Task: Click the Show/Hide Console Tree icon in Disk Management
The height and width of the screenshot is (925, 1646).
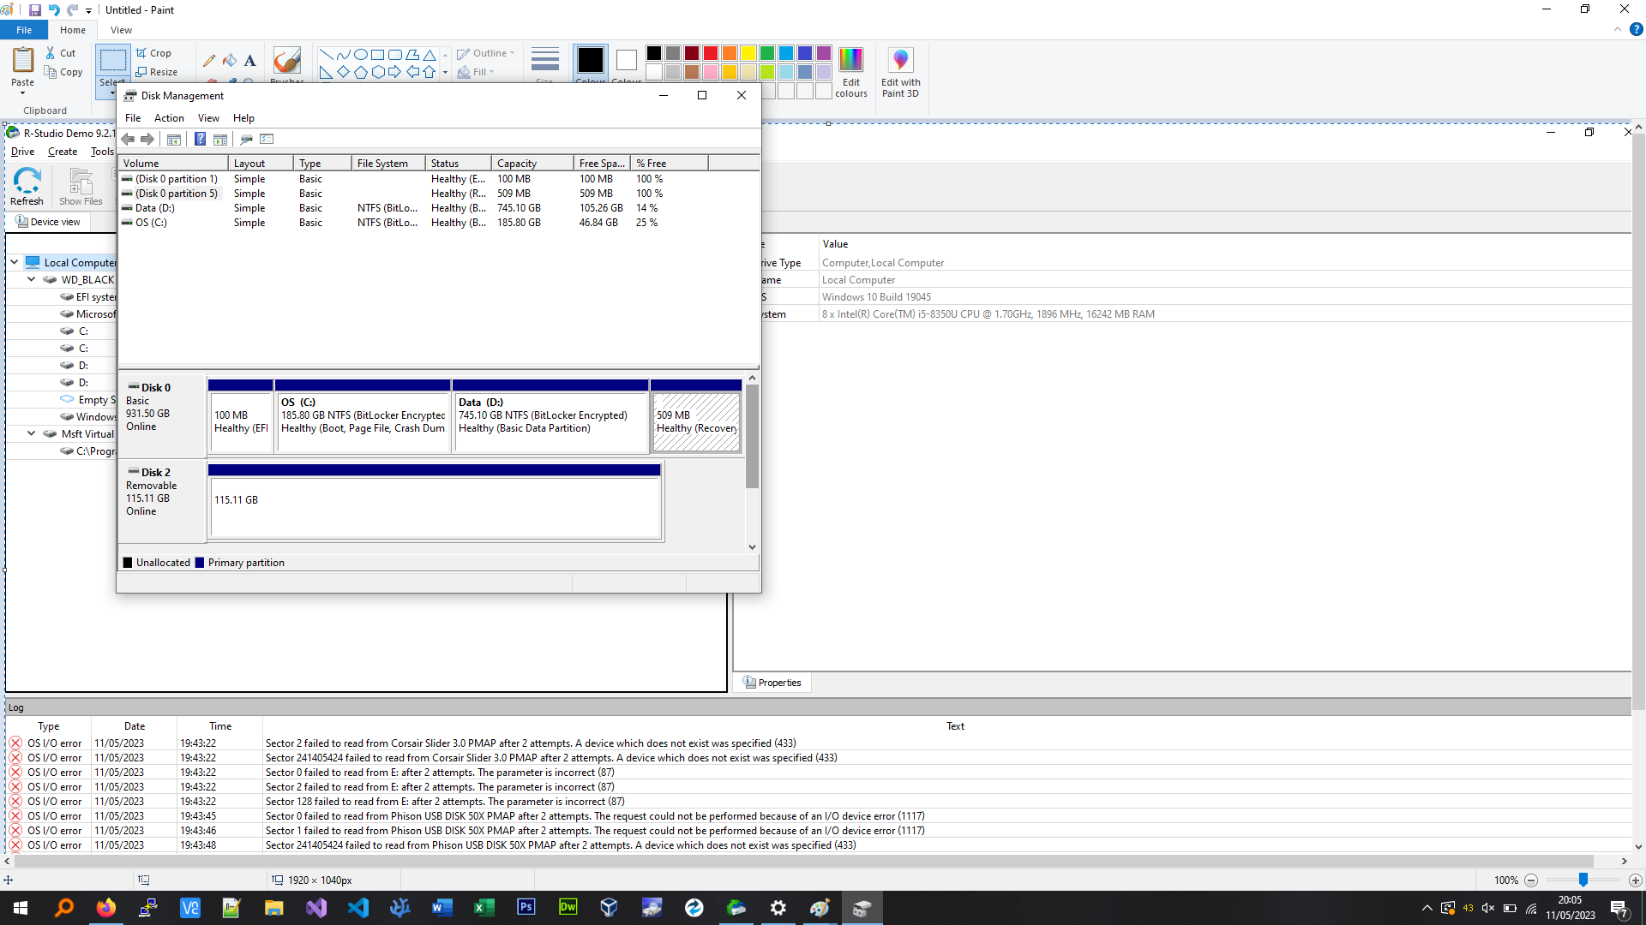Action: tap(174, 139)
